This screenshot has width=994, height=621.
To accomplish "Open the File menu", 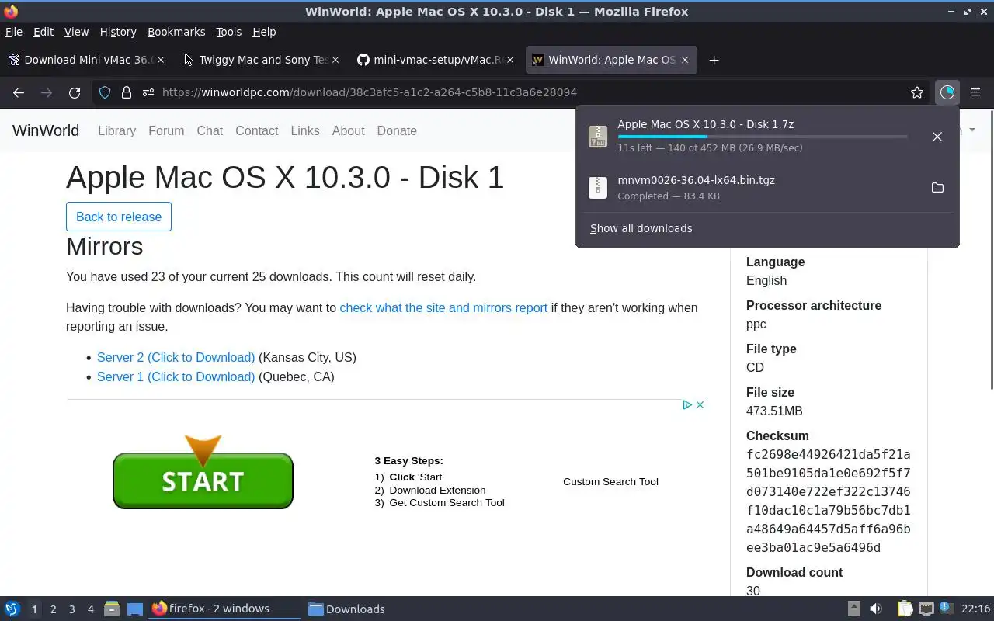I will click(14, 32).
